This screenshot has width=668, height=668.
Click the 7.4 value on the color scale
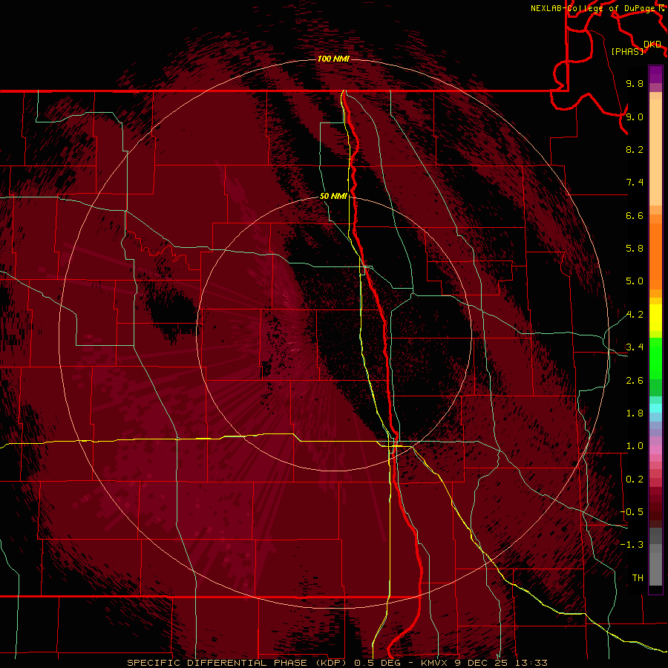click(635, 183)
